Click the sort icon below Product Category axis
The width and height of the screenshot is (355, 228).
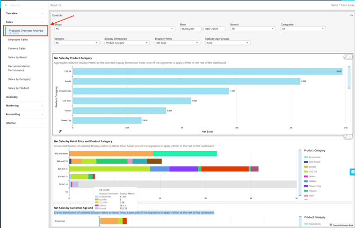tap(60, 131)
